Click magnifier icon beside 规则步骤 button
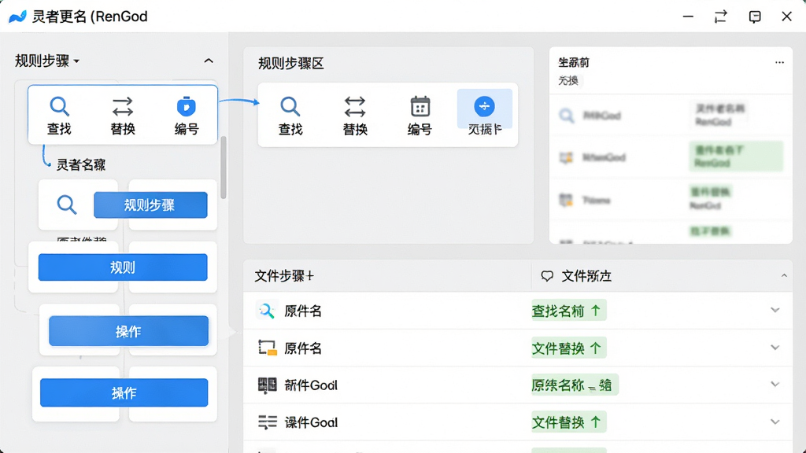The height and width of the screenshot is (453, 806). tap(67, 204)
